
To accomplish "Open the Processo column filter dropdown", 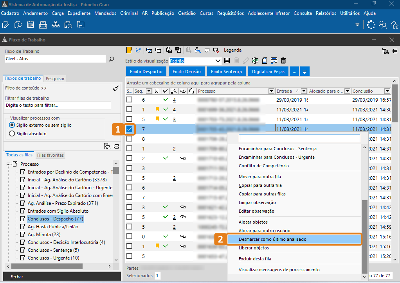I will click(x=271, y=91).
